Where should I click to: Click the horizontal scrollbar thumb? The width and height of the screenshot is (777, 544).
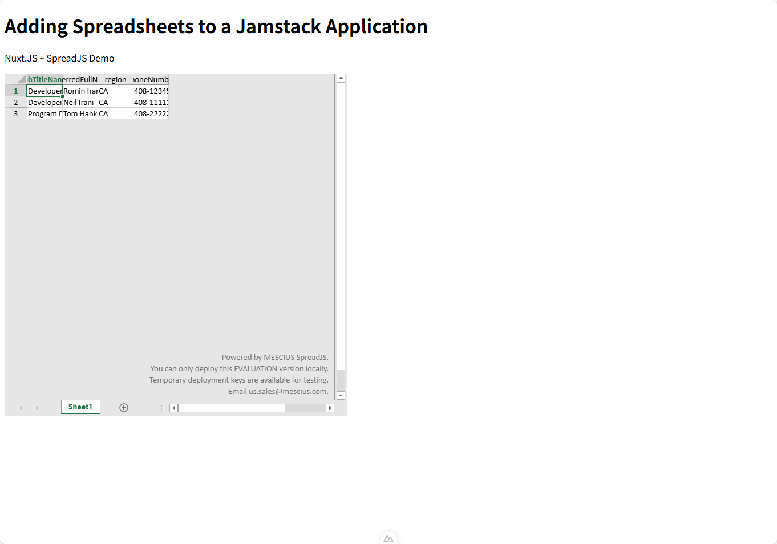231,408
